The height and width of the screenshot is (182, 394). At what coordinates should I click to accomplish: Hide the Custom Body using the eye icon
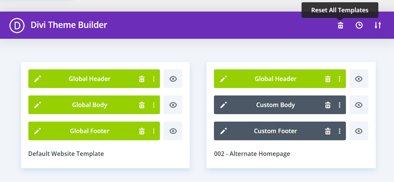(x=359, y=105)
